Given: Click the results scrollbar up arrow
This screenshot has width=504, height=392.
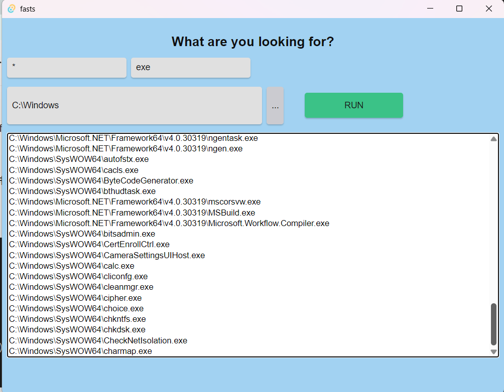Looking at the screenshot, I should tap(494, 139).
